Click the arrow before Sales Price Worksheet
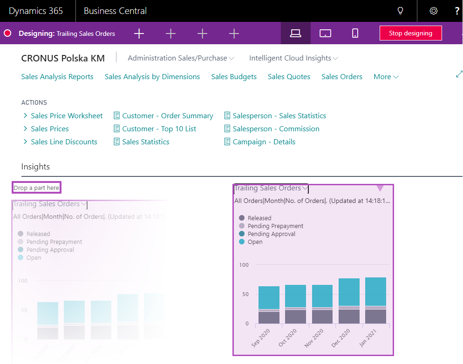 25,115
